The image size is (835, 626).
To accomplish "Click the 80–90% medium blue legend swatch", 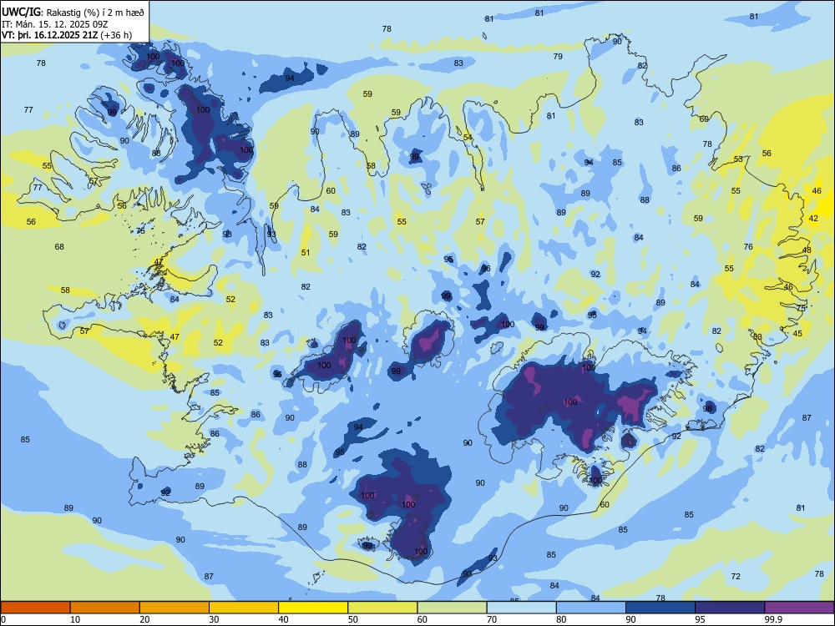I will pos(591,608).
